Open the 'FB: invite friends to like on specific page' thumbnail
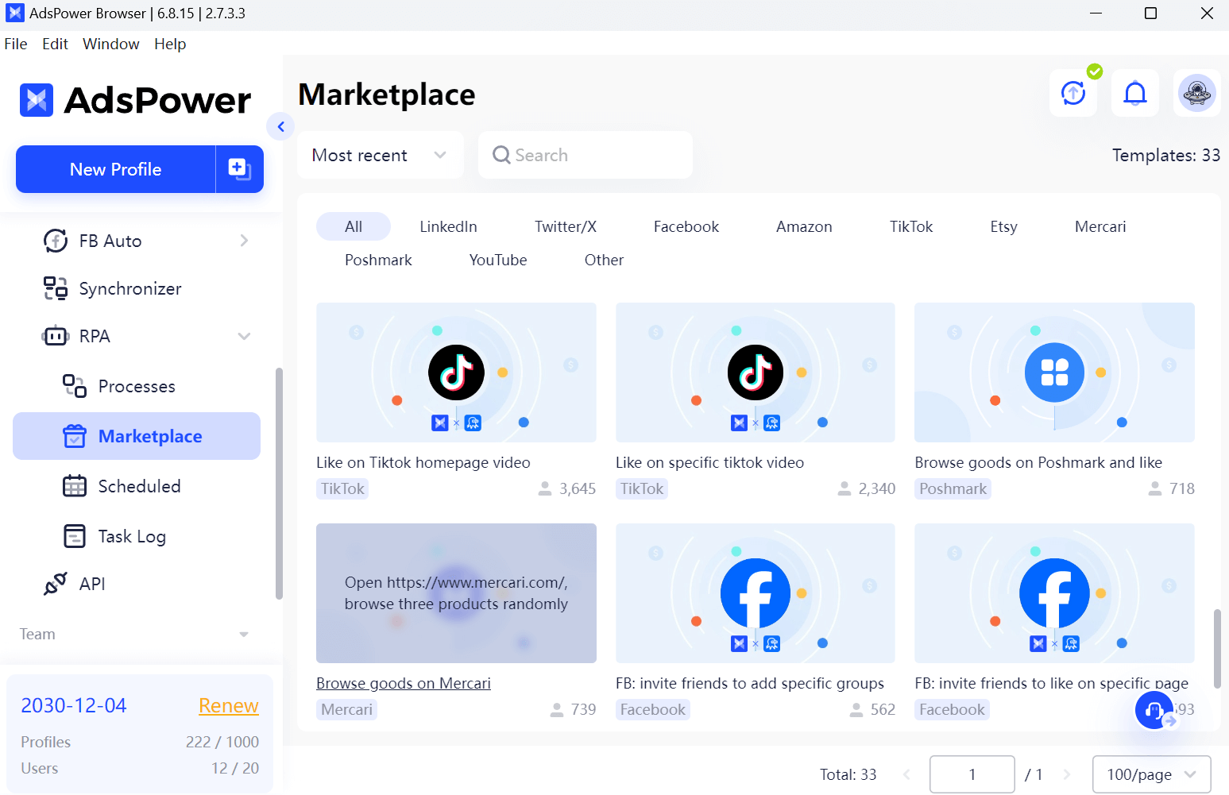Image resolution: width=1229 pixels, height=795 pixels. click(x=1054, y=593)
